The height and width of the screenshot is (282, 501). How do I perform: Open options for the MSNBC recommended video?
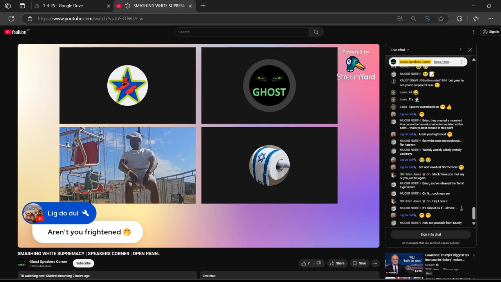[x=474, y=256]
